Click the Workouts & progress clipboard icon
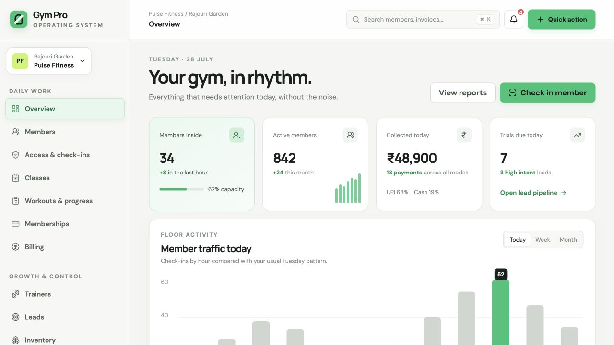 [16, 201]
